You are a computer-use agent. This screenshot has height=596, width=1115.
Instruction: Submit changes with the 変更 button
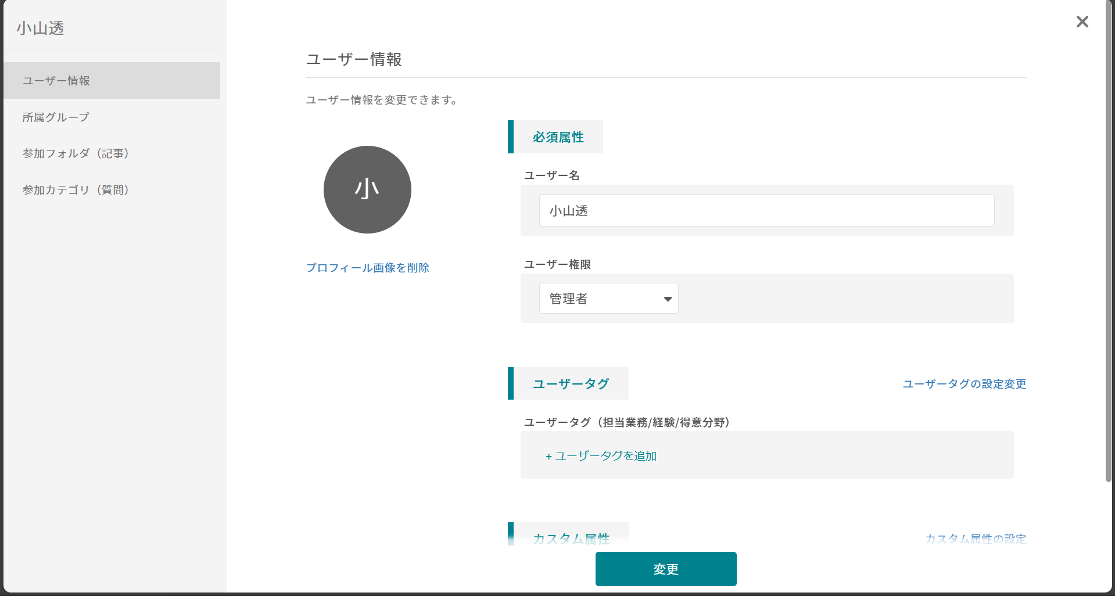[x=665, y=569]
